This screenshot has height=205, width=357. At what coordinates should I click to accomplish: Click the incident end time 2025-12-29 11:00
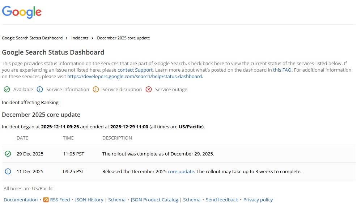click(129, 127)
